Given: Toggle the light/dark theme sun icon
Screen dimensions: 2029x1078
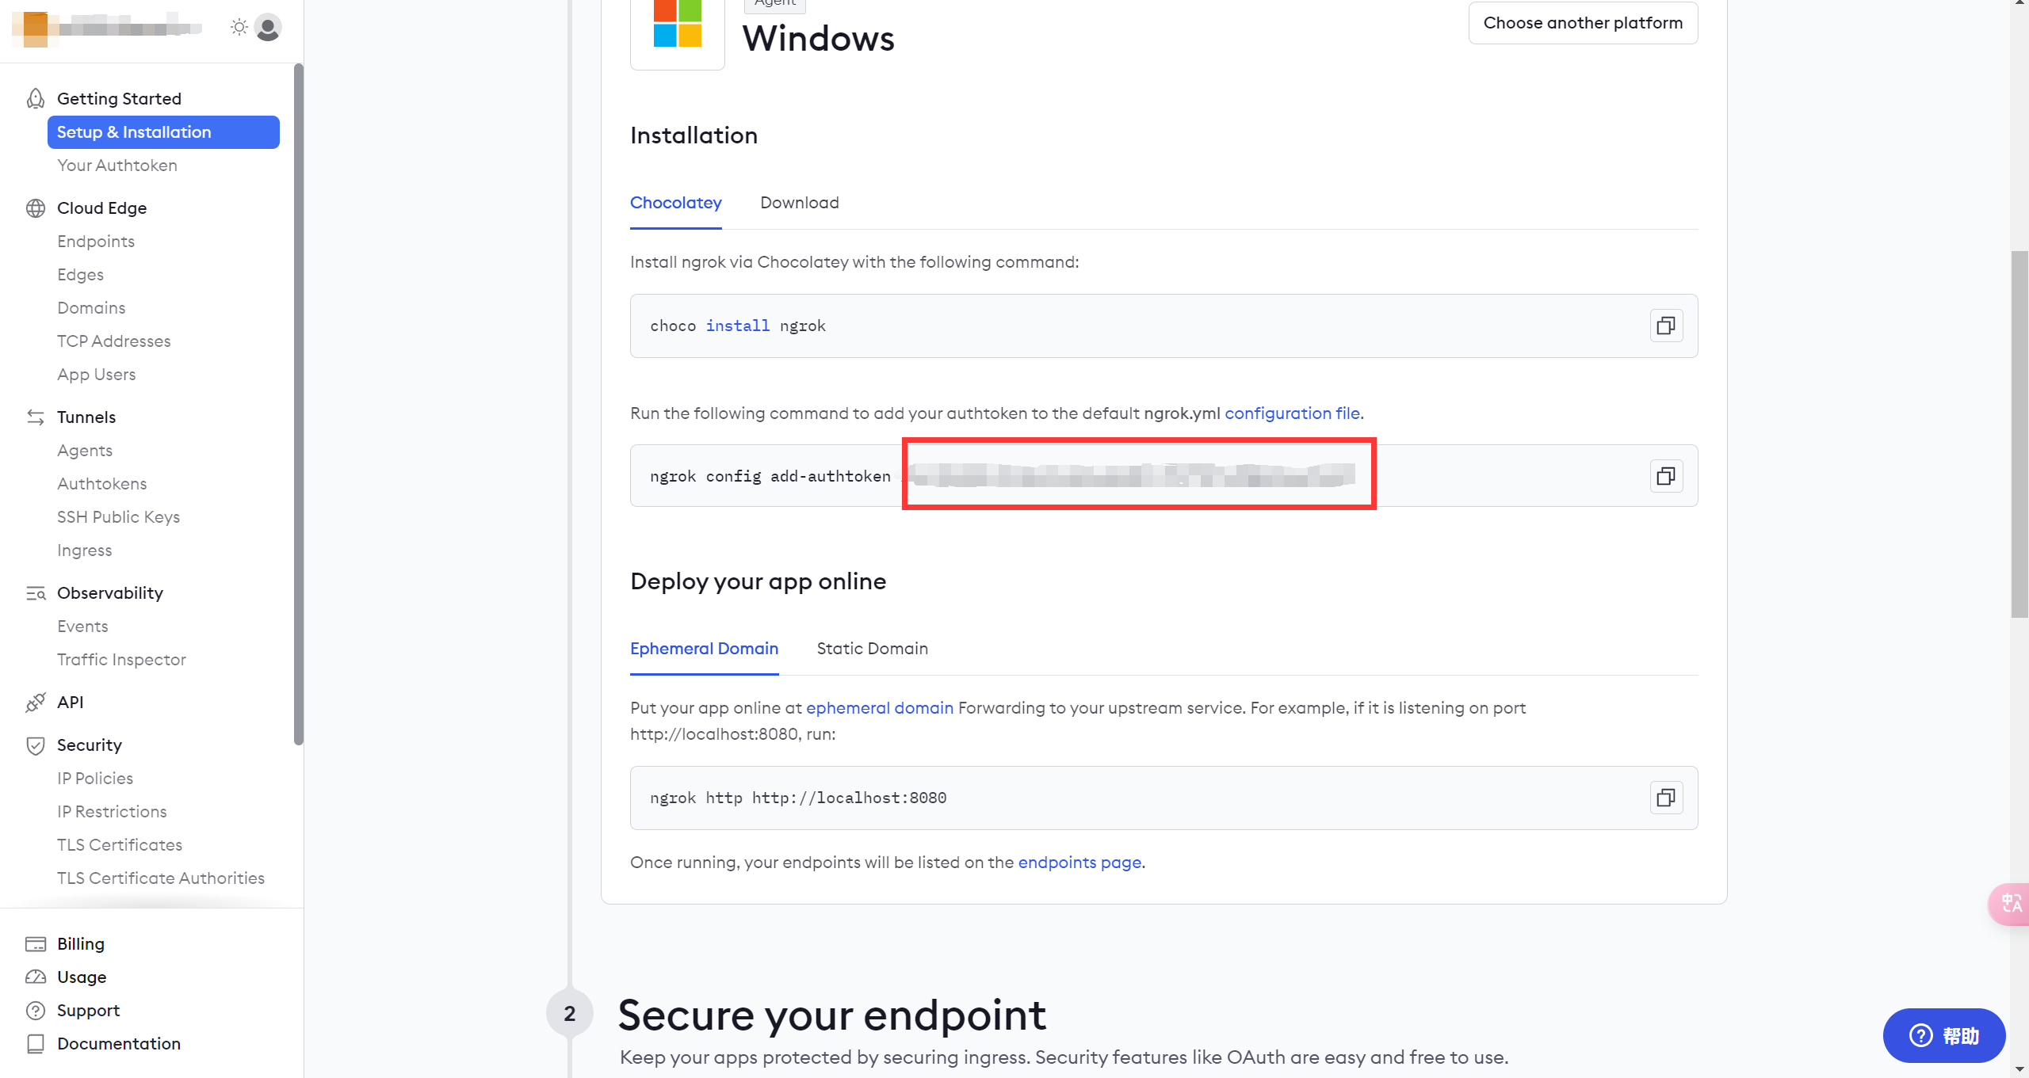Looking at the screenshot, I should [x=239, y=28].
